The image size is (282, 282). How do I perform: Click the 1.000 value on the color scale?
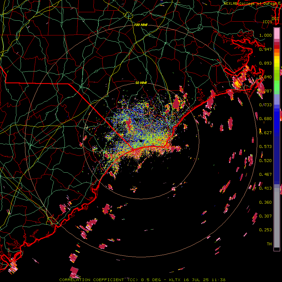(265, 35)
